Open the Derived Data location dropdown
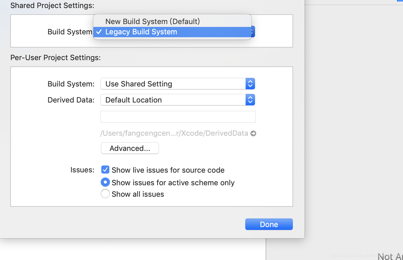Viewport: 403px width, 260px height. pyautogui.click(x=172, y=100)
